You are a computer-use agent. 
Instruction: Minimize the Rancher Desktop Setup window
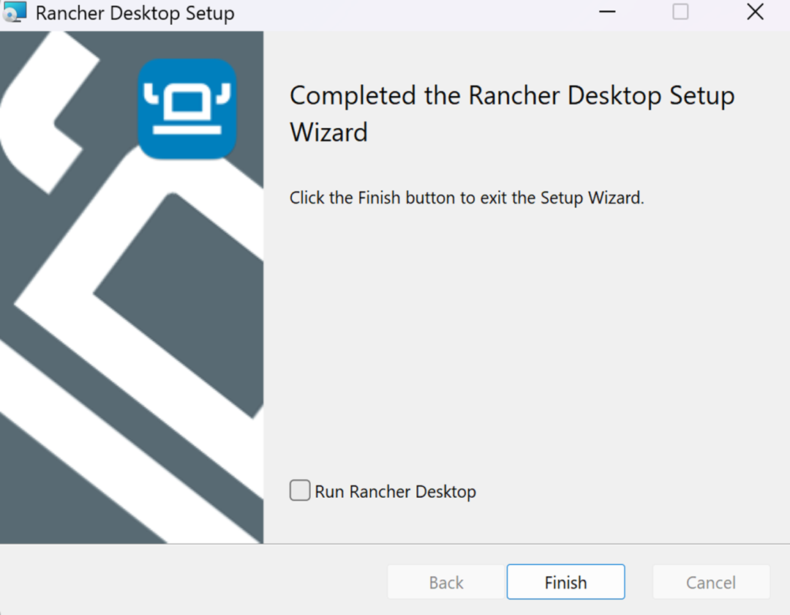pos(607,12)
